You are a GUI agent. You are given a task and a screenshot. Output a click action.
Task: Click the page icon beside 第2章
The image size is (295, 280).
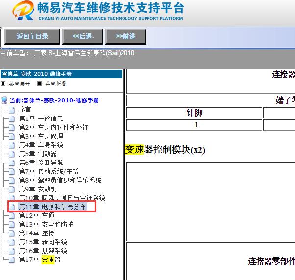(12, 127)
